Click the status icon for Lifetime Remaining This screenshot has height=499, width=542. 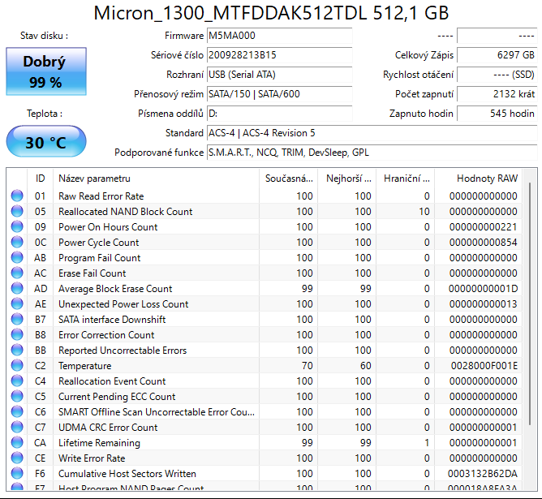click(x=17, y=443)
